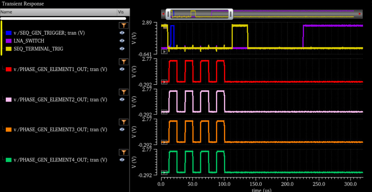Click the funnel filter icon beside PHASE_GEN_ELEMENT2_OUT
This screenshot has height=192, width=372.
[123, 92]
